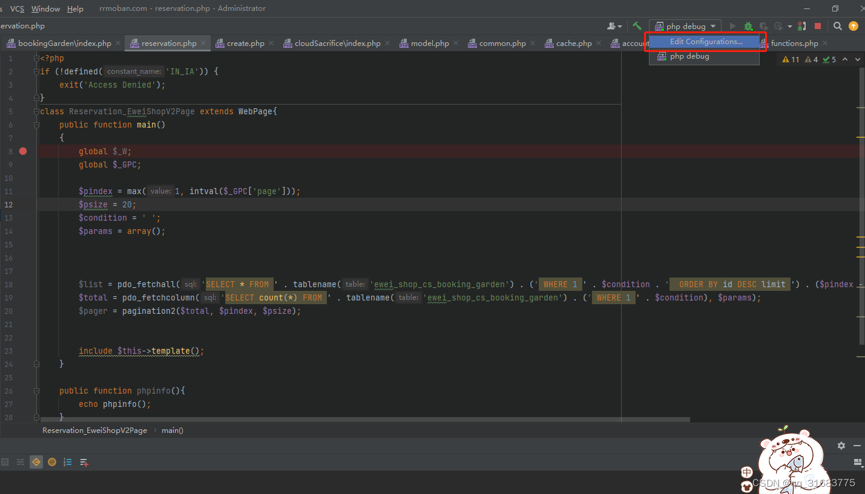Click the green hammer Build icon
The height and width of the screenshot is (494, 865).
637,26
